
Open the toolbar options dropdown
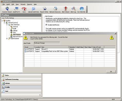tap(87, 9)
